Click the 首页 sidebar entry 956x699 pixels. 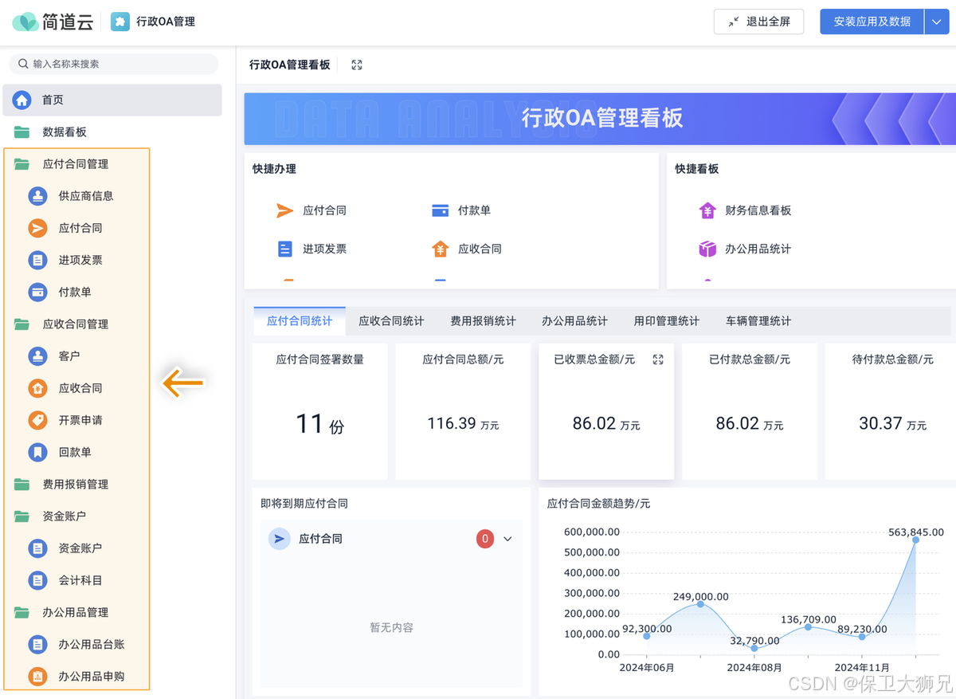point(112,100)
